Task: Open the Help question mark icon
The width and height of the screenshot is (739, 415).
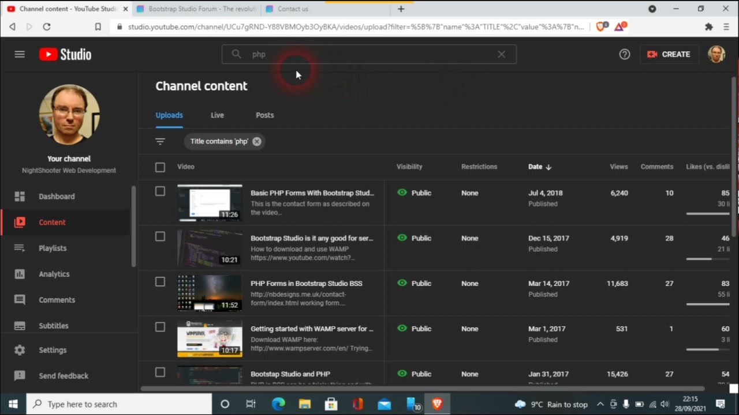Action: [x=625, y=54]
